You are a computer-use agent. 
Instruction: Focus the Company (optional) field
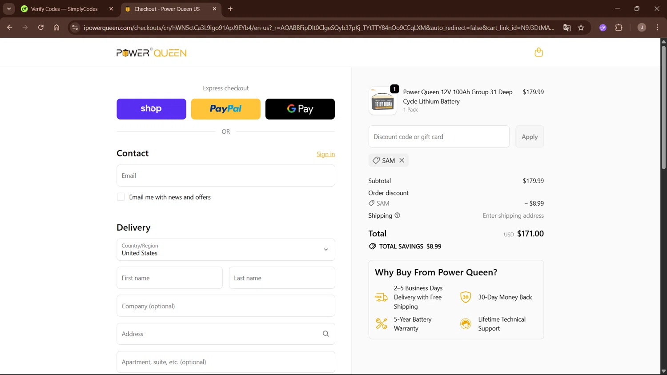[226, 306]
